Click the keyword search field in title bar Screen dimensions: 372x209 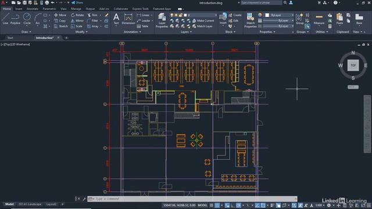pos(262,2)
